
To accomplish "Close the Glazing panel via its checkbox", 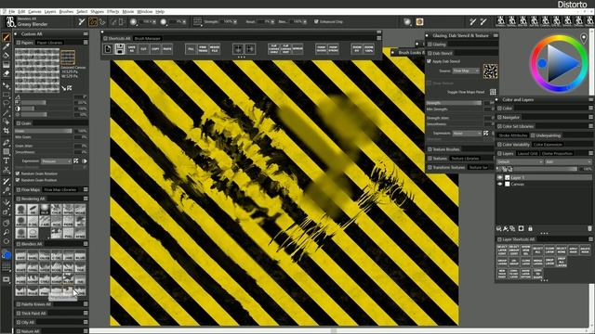I will 430,45.
